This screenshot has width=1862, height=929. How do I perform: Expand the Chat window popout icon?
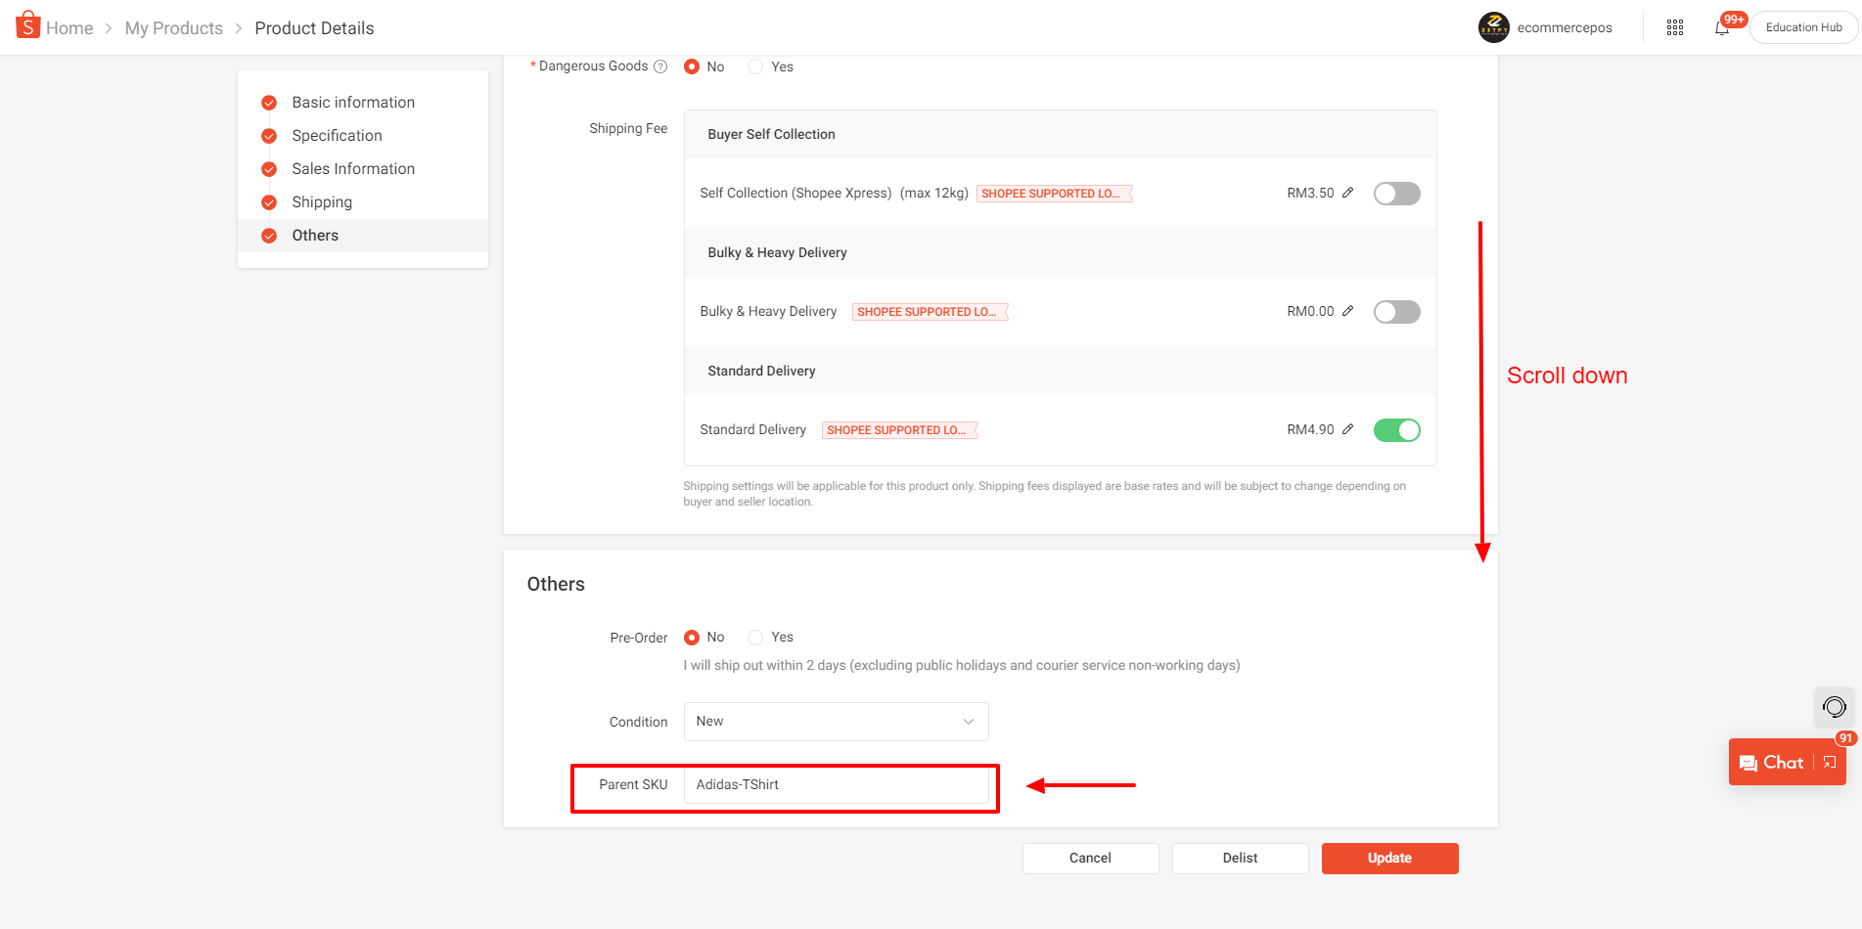[x=1830, y=763]
